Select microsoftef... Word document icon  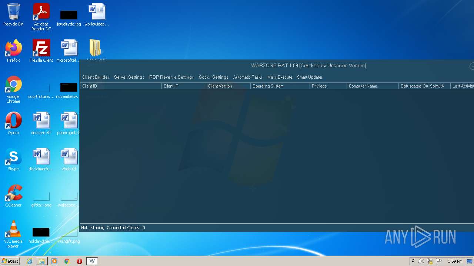point(69,51)
